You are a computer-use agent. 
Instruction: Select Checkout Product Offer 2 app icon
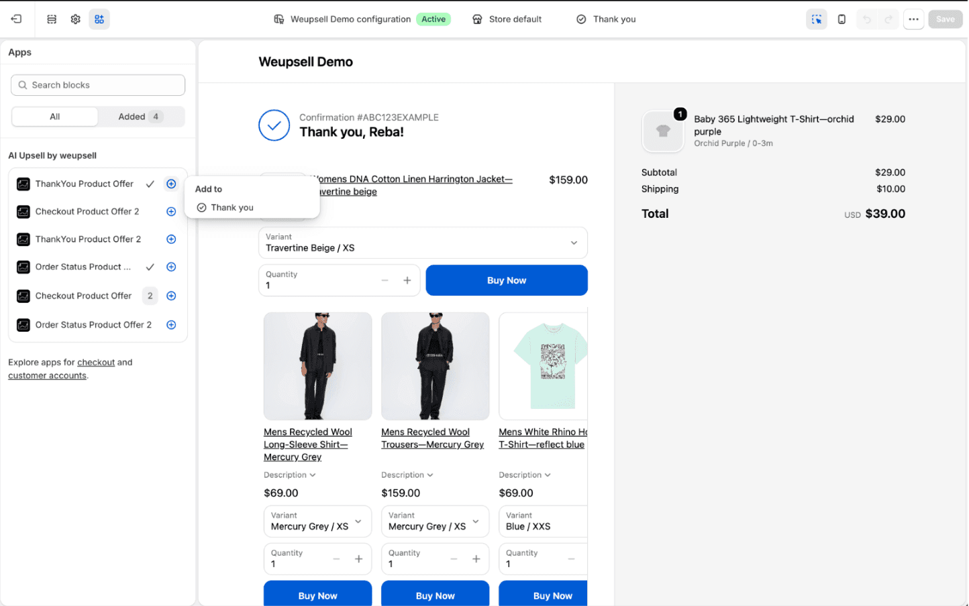(23, 212)
